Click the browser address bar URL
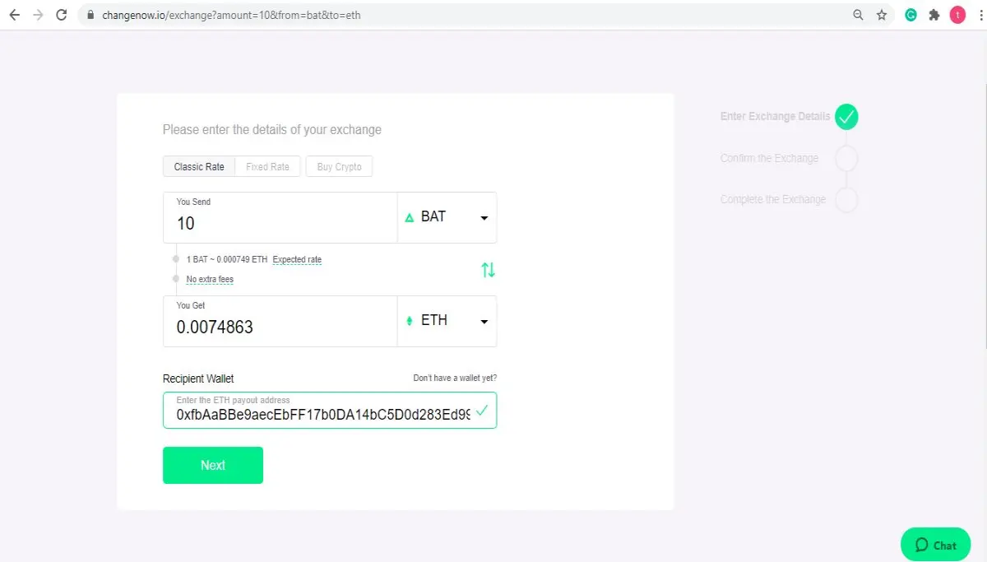 coord(231,15)
